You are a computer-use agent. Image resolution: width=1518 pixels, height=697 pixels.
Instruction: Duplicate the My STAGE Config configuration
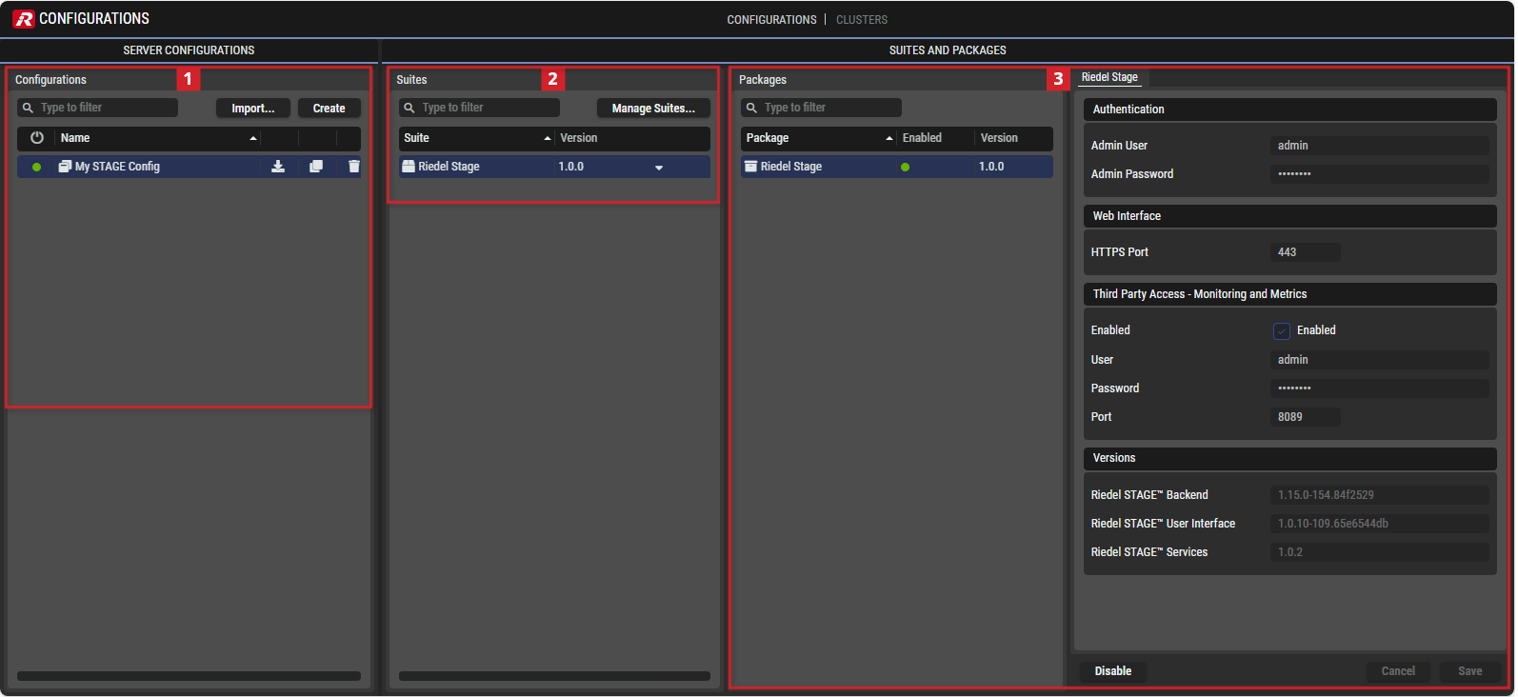[x=316, y=167]
